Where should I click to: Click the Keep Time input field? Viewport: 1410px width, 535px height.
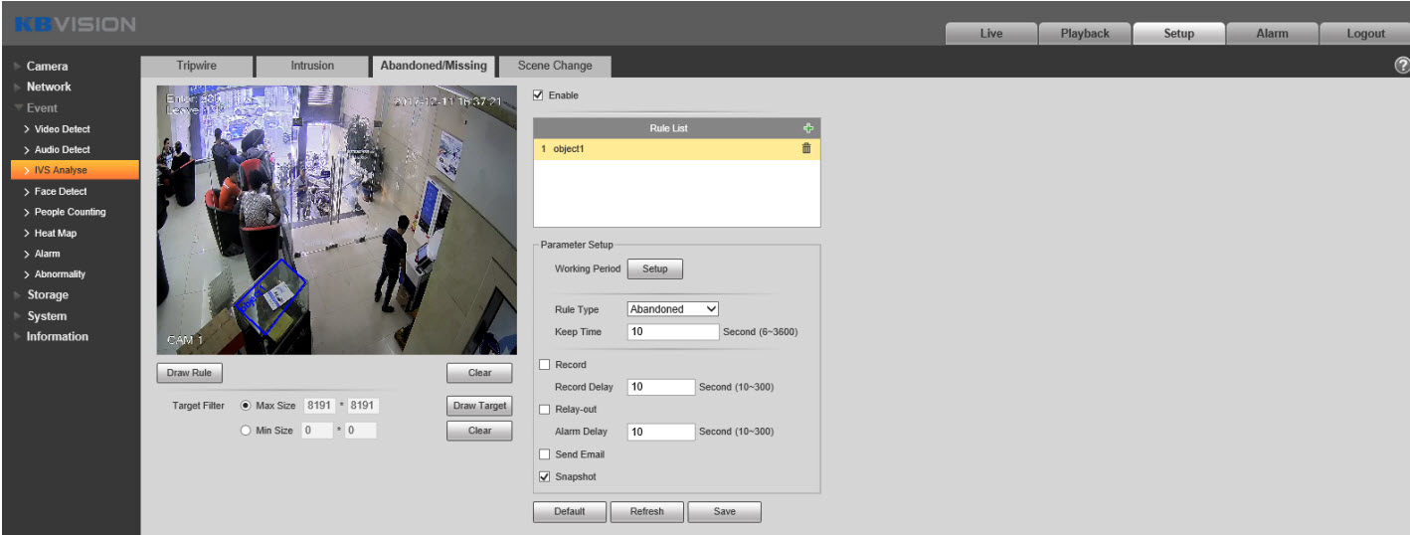click(672, 331)
